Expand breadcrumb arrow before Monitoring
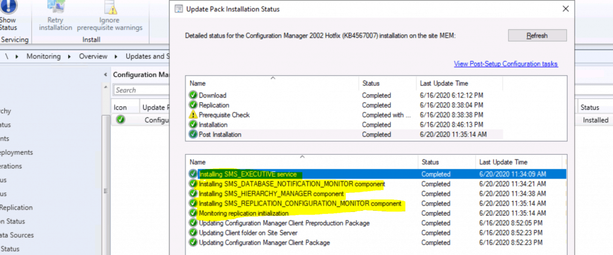This screenshot has height=255, width=613. click(x=17, y=57)
